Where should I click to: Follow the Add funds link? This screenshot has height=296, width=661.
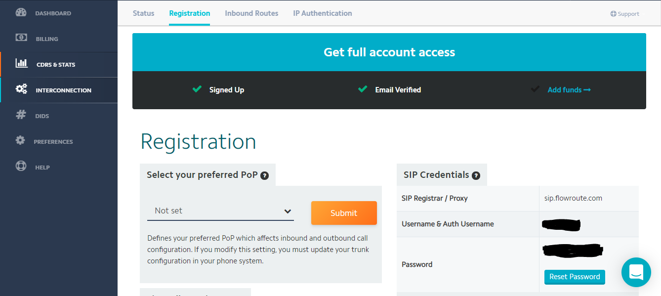pos(569,90)
